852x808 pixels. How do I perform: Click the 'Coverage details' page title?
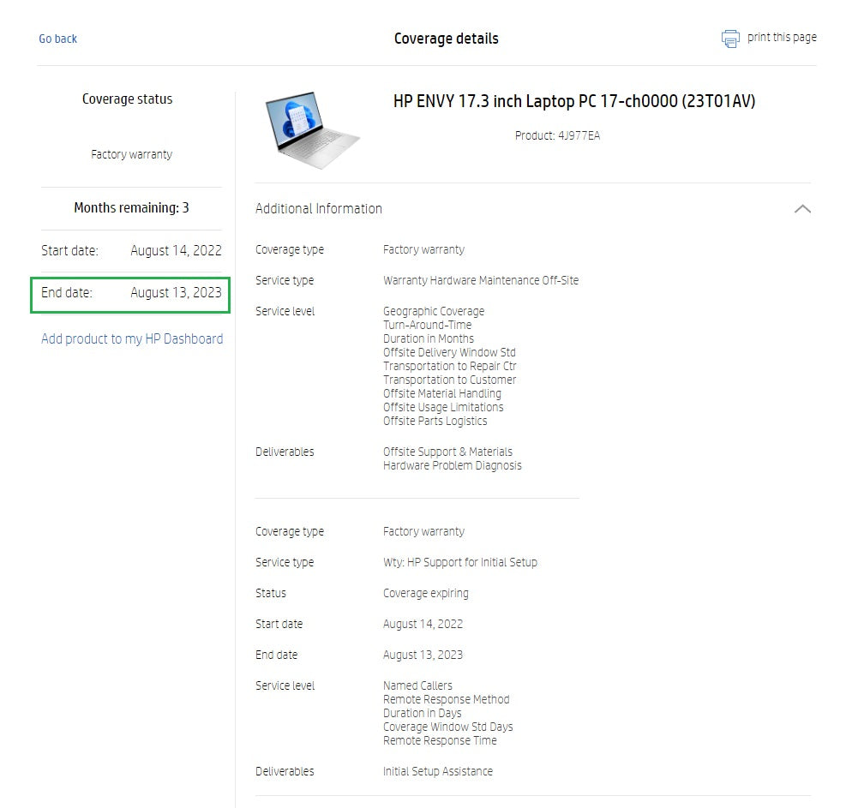point(446,39)
